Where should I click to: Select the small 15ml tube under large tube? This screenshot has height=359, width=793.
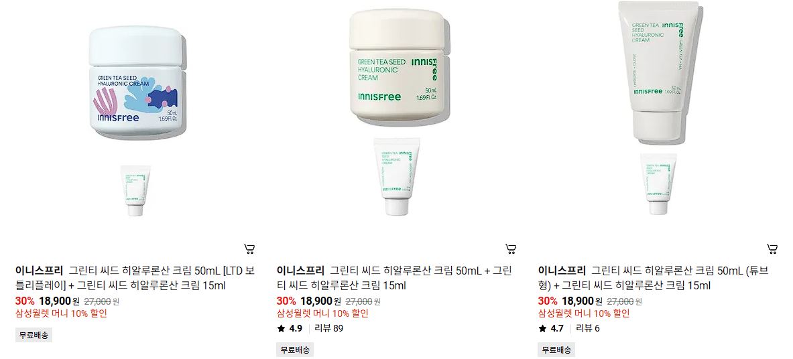pyautogui.click(x=658, y=184)
